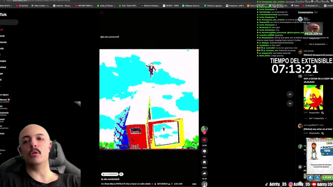Screen dimensions: 333x187
Task: Open the Vinted bookmark
Action: pos(213,6)
